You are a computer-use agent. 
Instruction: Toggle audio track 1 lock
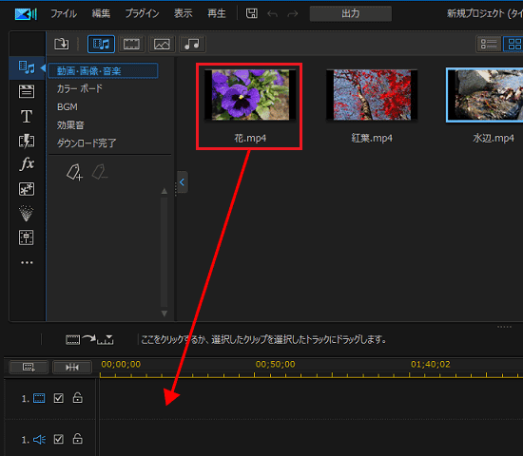tap(78, 439)
